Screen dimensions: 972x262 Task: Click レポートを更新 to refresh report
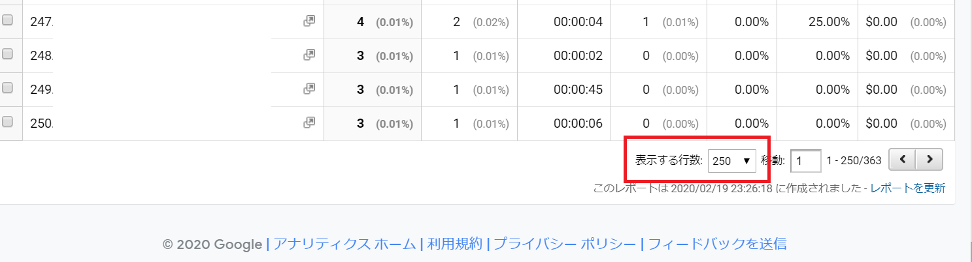tap(907, 188)
